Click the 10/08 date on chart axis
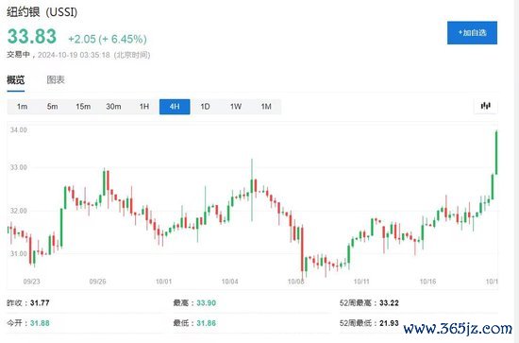Viewport: 519px width, 343px height. 295,282
